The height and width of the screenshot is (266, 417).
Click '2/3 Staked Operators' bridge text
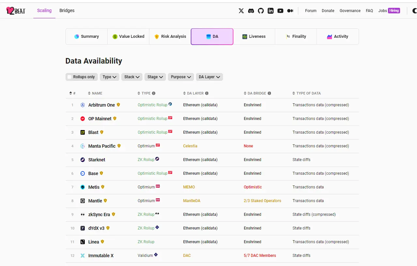point(262,201)
